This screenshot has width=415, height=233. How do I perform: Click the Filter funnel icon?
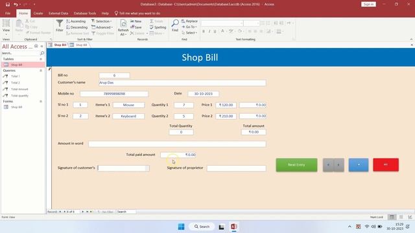point(60,26)
